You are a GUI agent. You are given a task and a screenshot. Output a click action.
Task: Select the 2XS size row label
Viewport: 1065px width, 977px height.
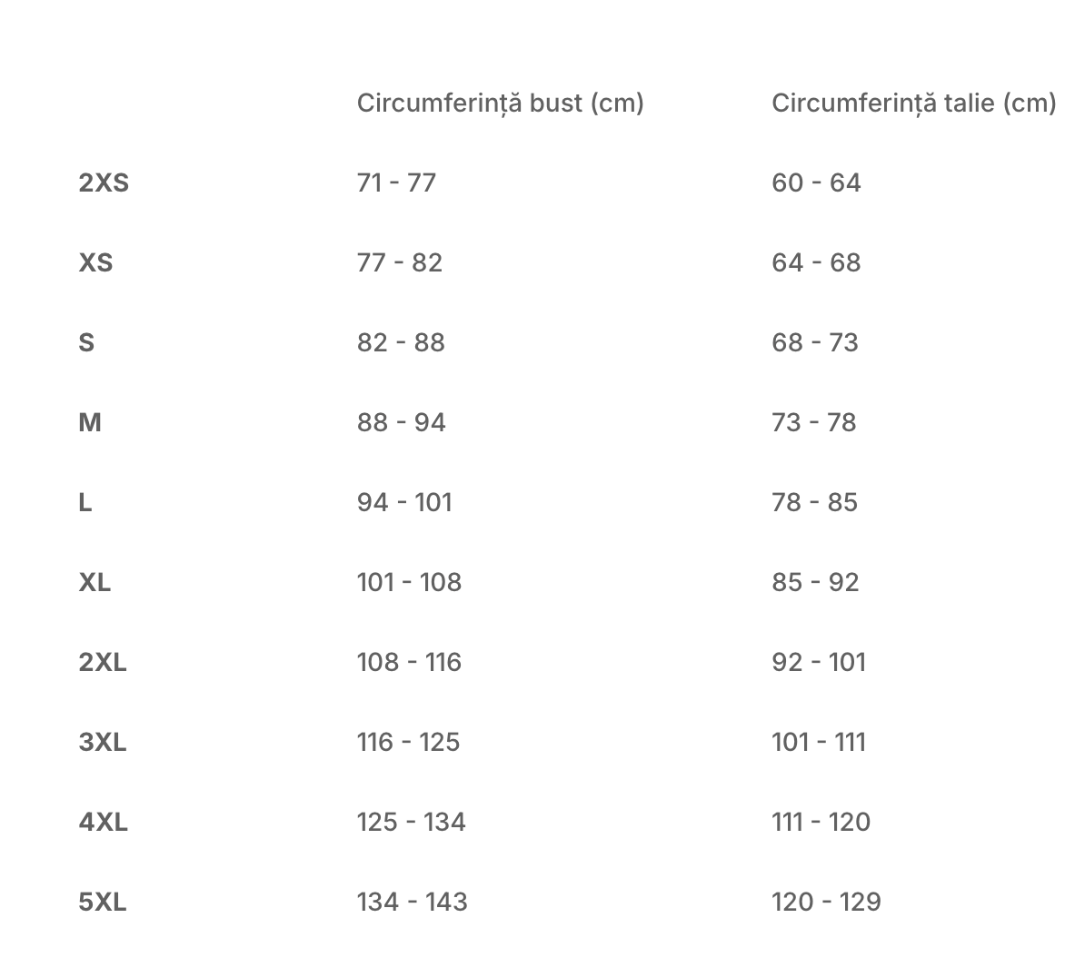(104, 183)
